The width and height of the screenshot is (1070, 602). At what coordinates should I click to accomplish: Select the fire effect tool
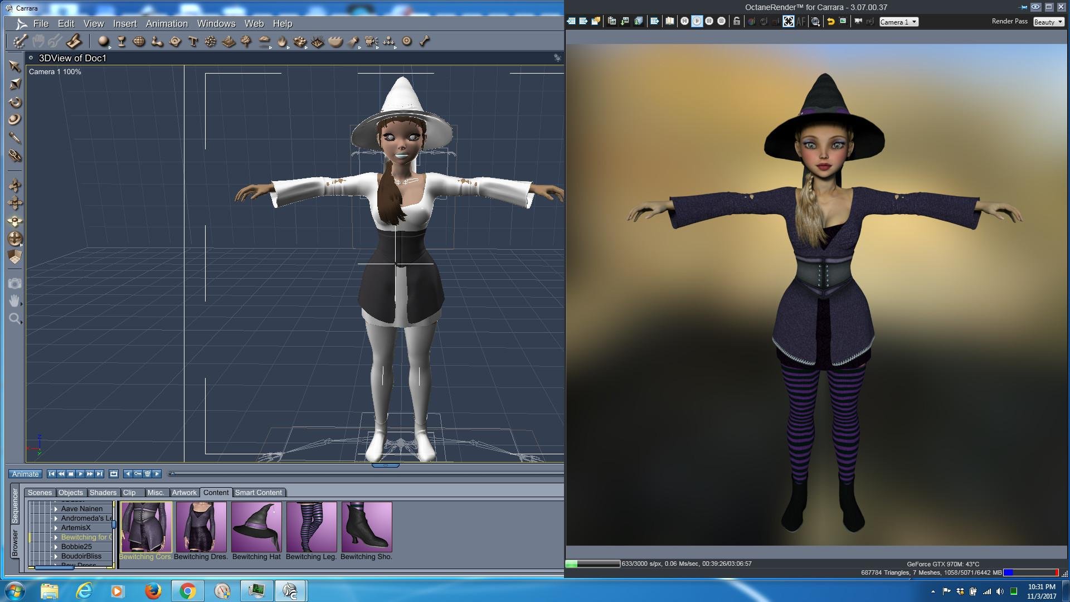tap(282, 41)
